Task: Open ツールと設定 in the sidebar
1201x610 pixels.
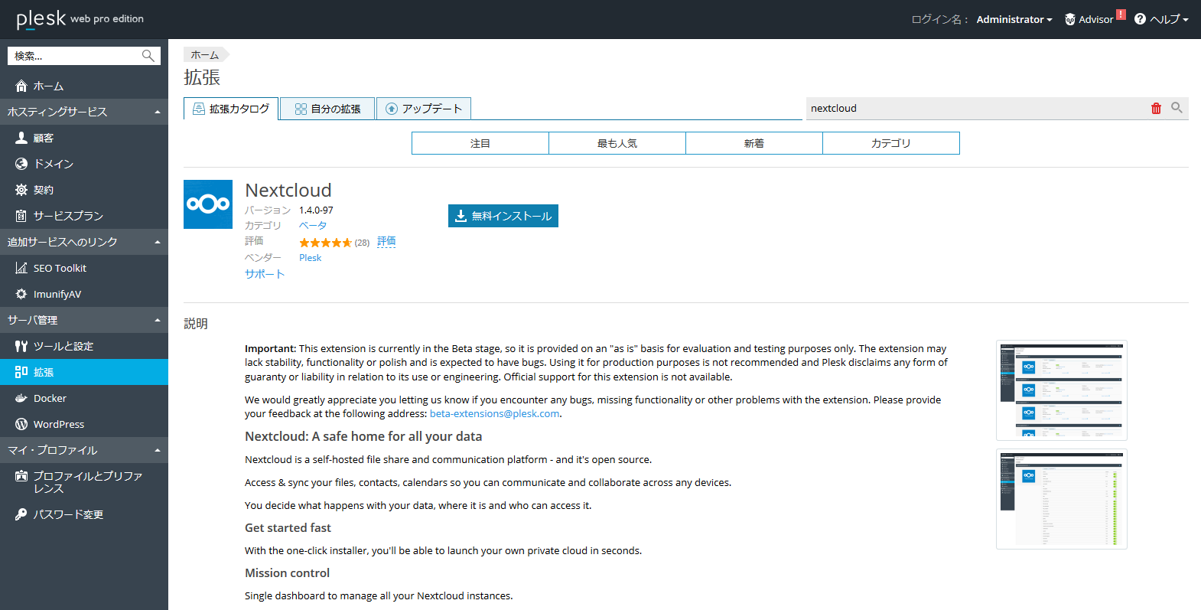Action: (x=63, y=346)
